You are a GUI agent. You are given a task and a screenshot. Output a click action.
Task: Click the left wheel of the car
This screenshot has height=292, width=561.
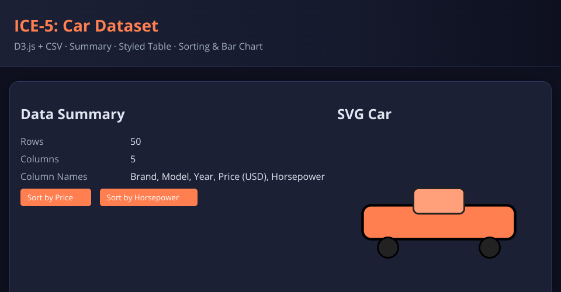[388, 248]
